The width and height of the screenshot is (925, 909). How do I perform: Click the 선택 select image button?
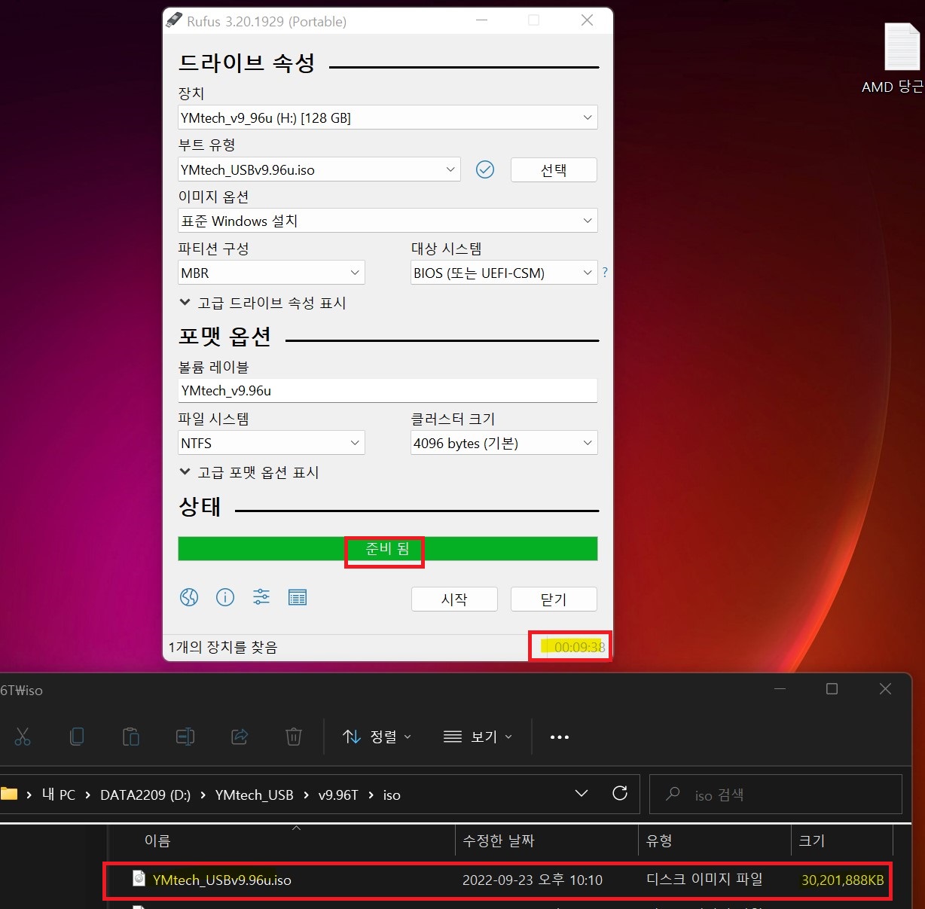(554, 169)
